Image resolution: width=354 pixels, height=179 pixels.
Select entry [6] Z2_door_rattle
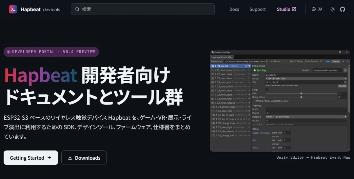pos(230,90)
